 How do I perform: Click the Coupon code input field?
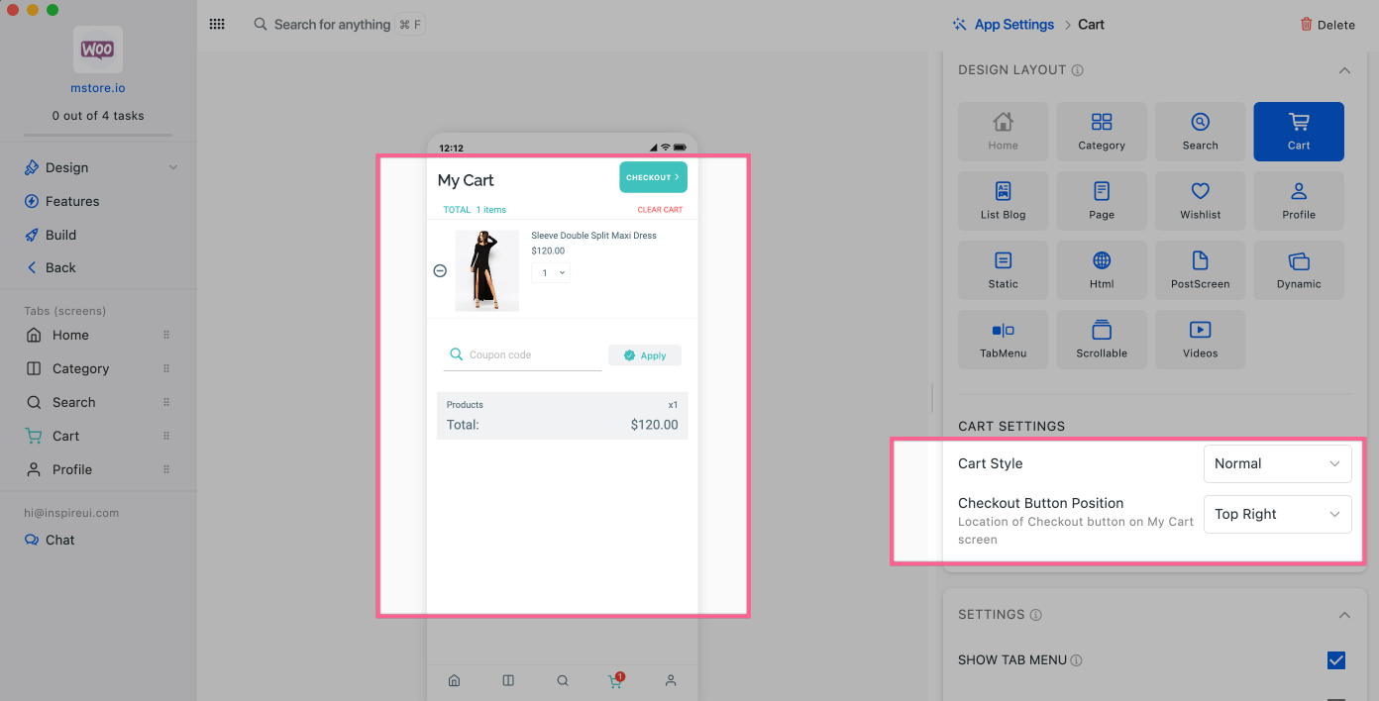[530, 355]
